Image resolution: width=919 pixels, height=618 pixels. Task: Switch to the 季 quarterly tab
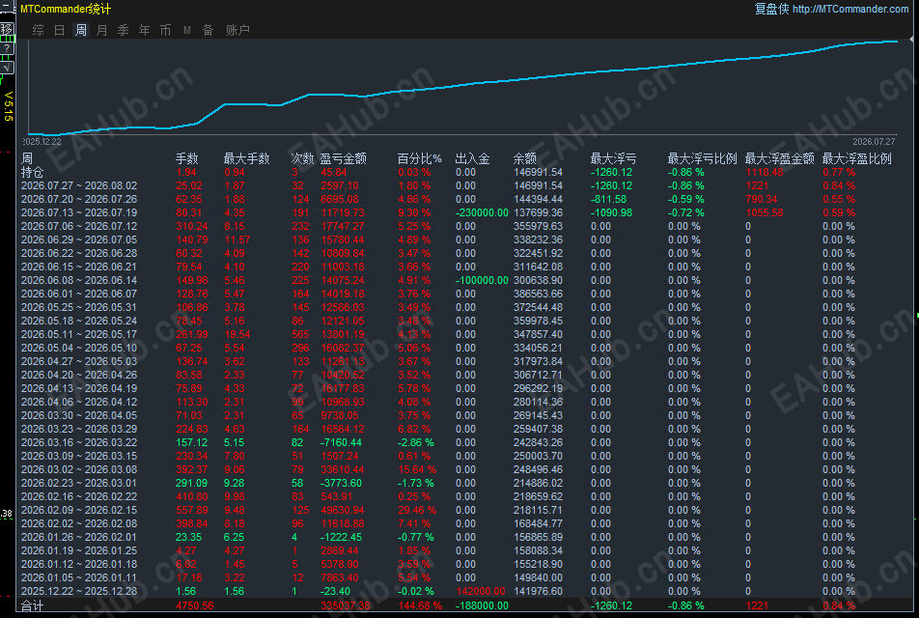124,30
